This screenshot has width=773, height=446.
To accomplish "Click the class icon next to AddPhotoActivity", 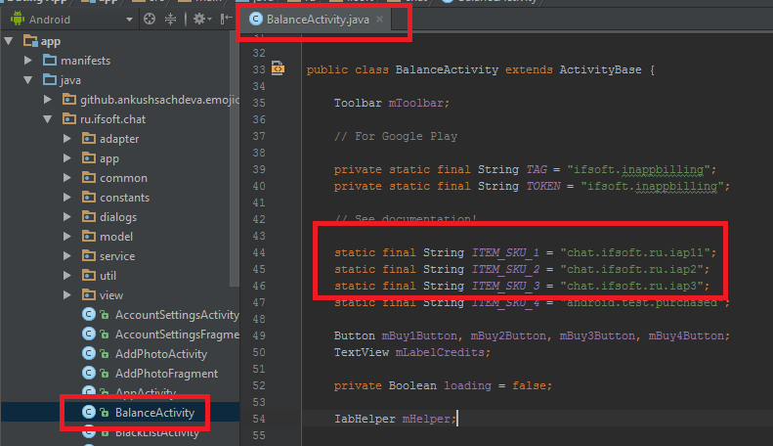I will click(x=89, y=354).
